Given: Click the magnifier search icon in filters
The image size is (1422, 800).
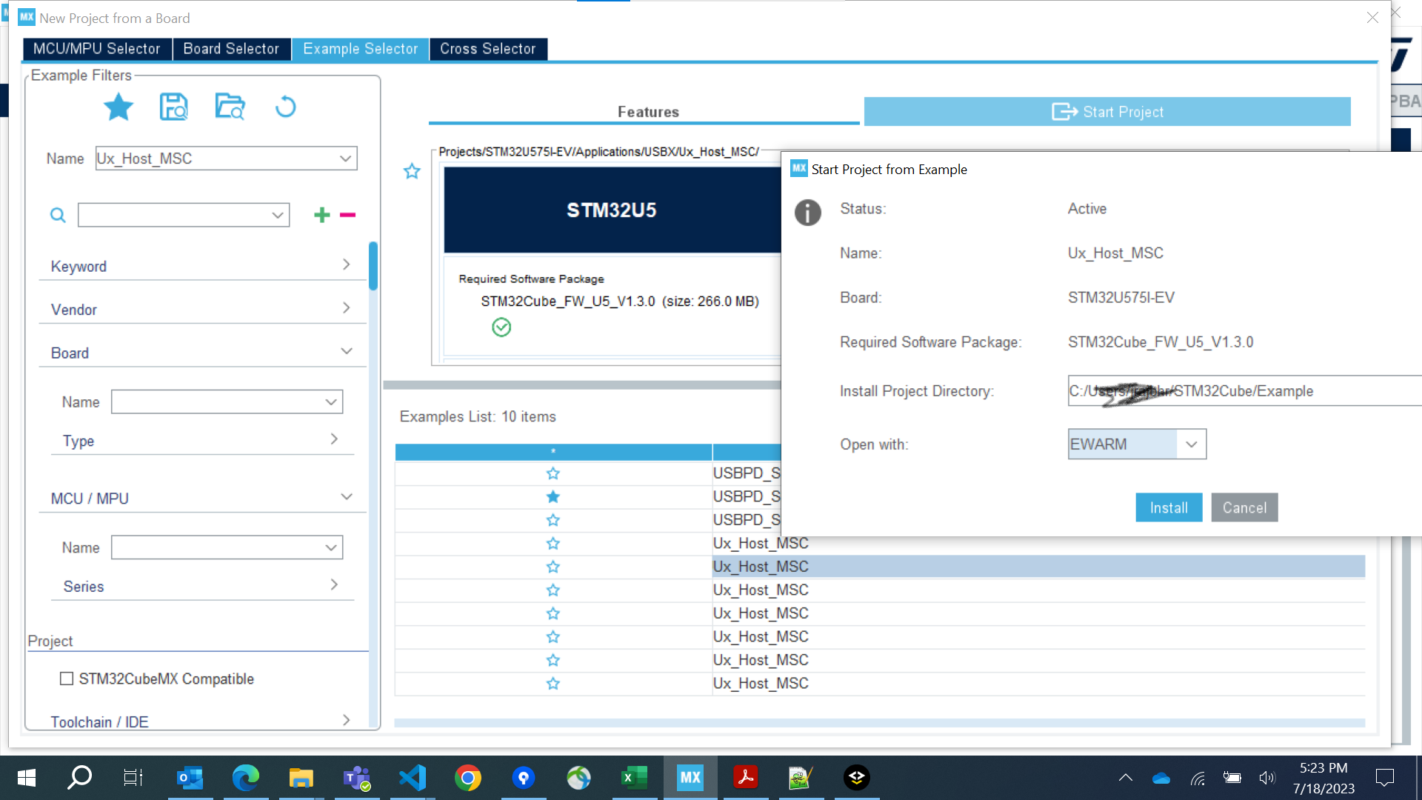Looking at the screenshot, I should (58, 215).
